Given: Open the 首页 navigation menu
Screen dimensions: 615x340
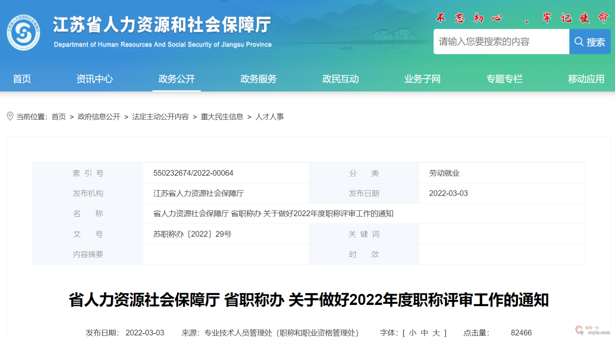Looking at the screenshot, I should [22, 79].
